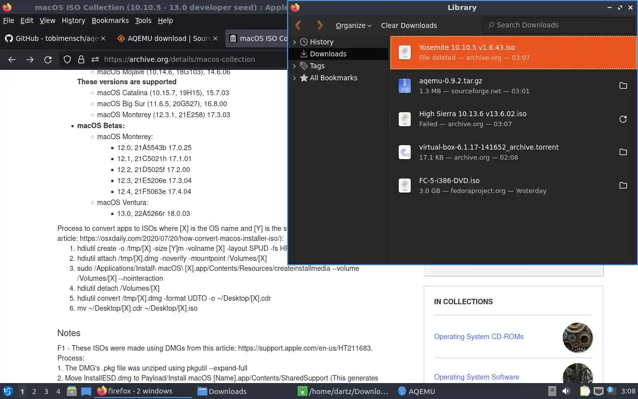Select History in Library sidebar
Screen dimensions: 638x399
click(321, 42)
